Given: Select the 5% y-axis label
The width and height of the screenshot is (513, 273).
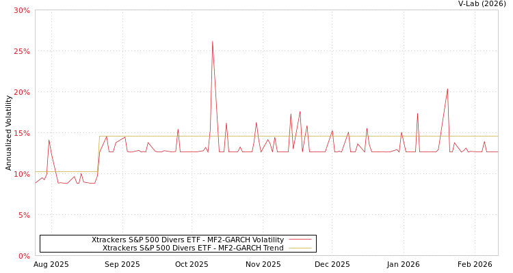Looking at the screenshot, I should 24,215.
